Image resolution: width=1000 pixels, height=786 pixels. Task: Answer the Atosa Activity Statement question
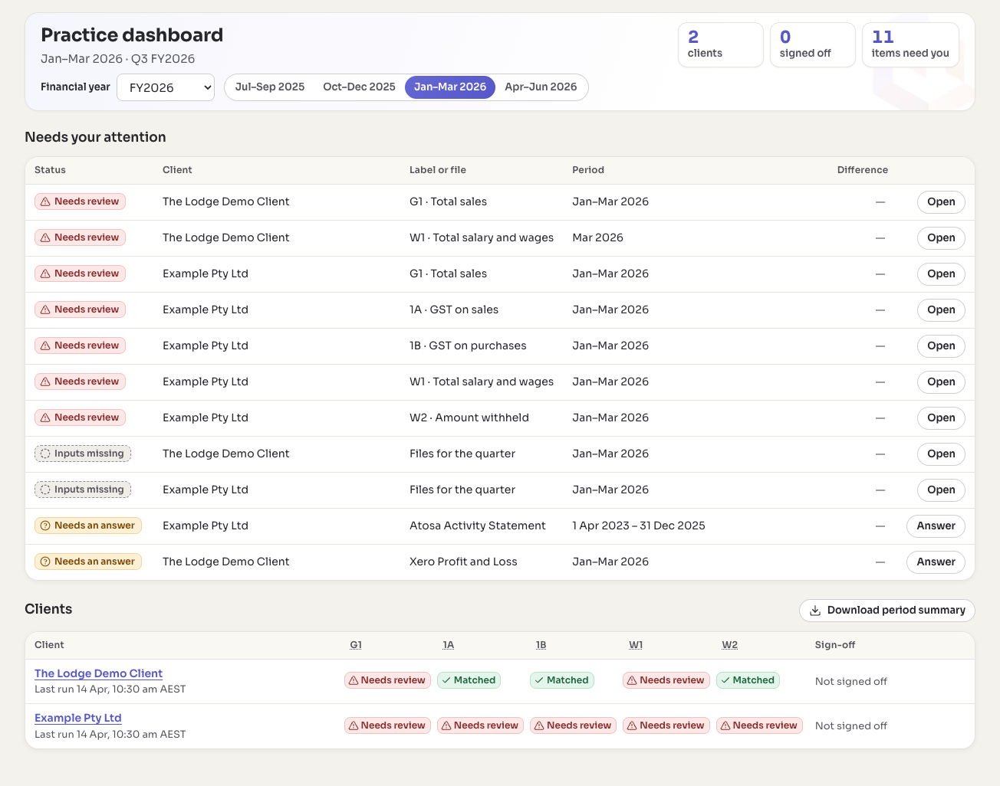[x=936, y=526]
